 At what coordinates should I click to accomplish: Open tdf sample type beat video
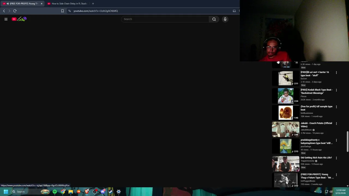317,108
